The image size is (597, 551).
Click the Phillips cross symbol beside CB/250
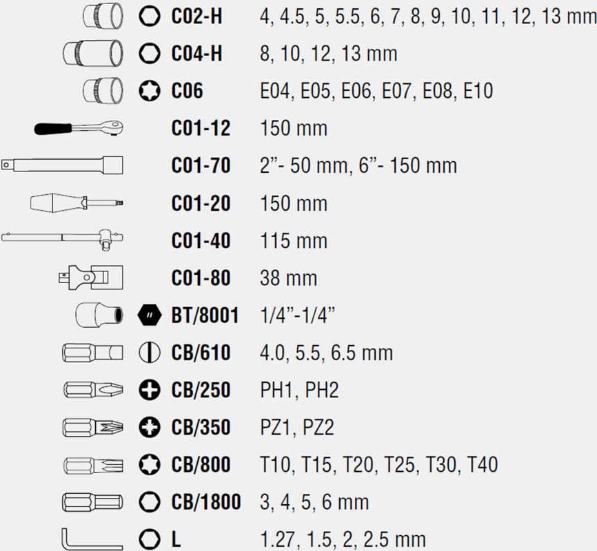click(146, 391)
